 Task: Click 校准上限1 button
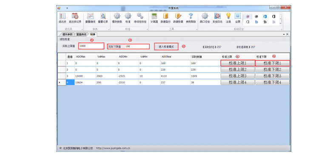coord(238,63)
